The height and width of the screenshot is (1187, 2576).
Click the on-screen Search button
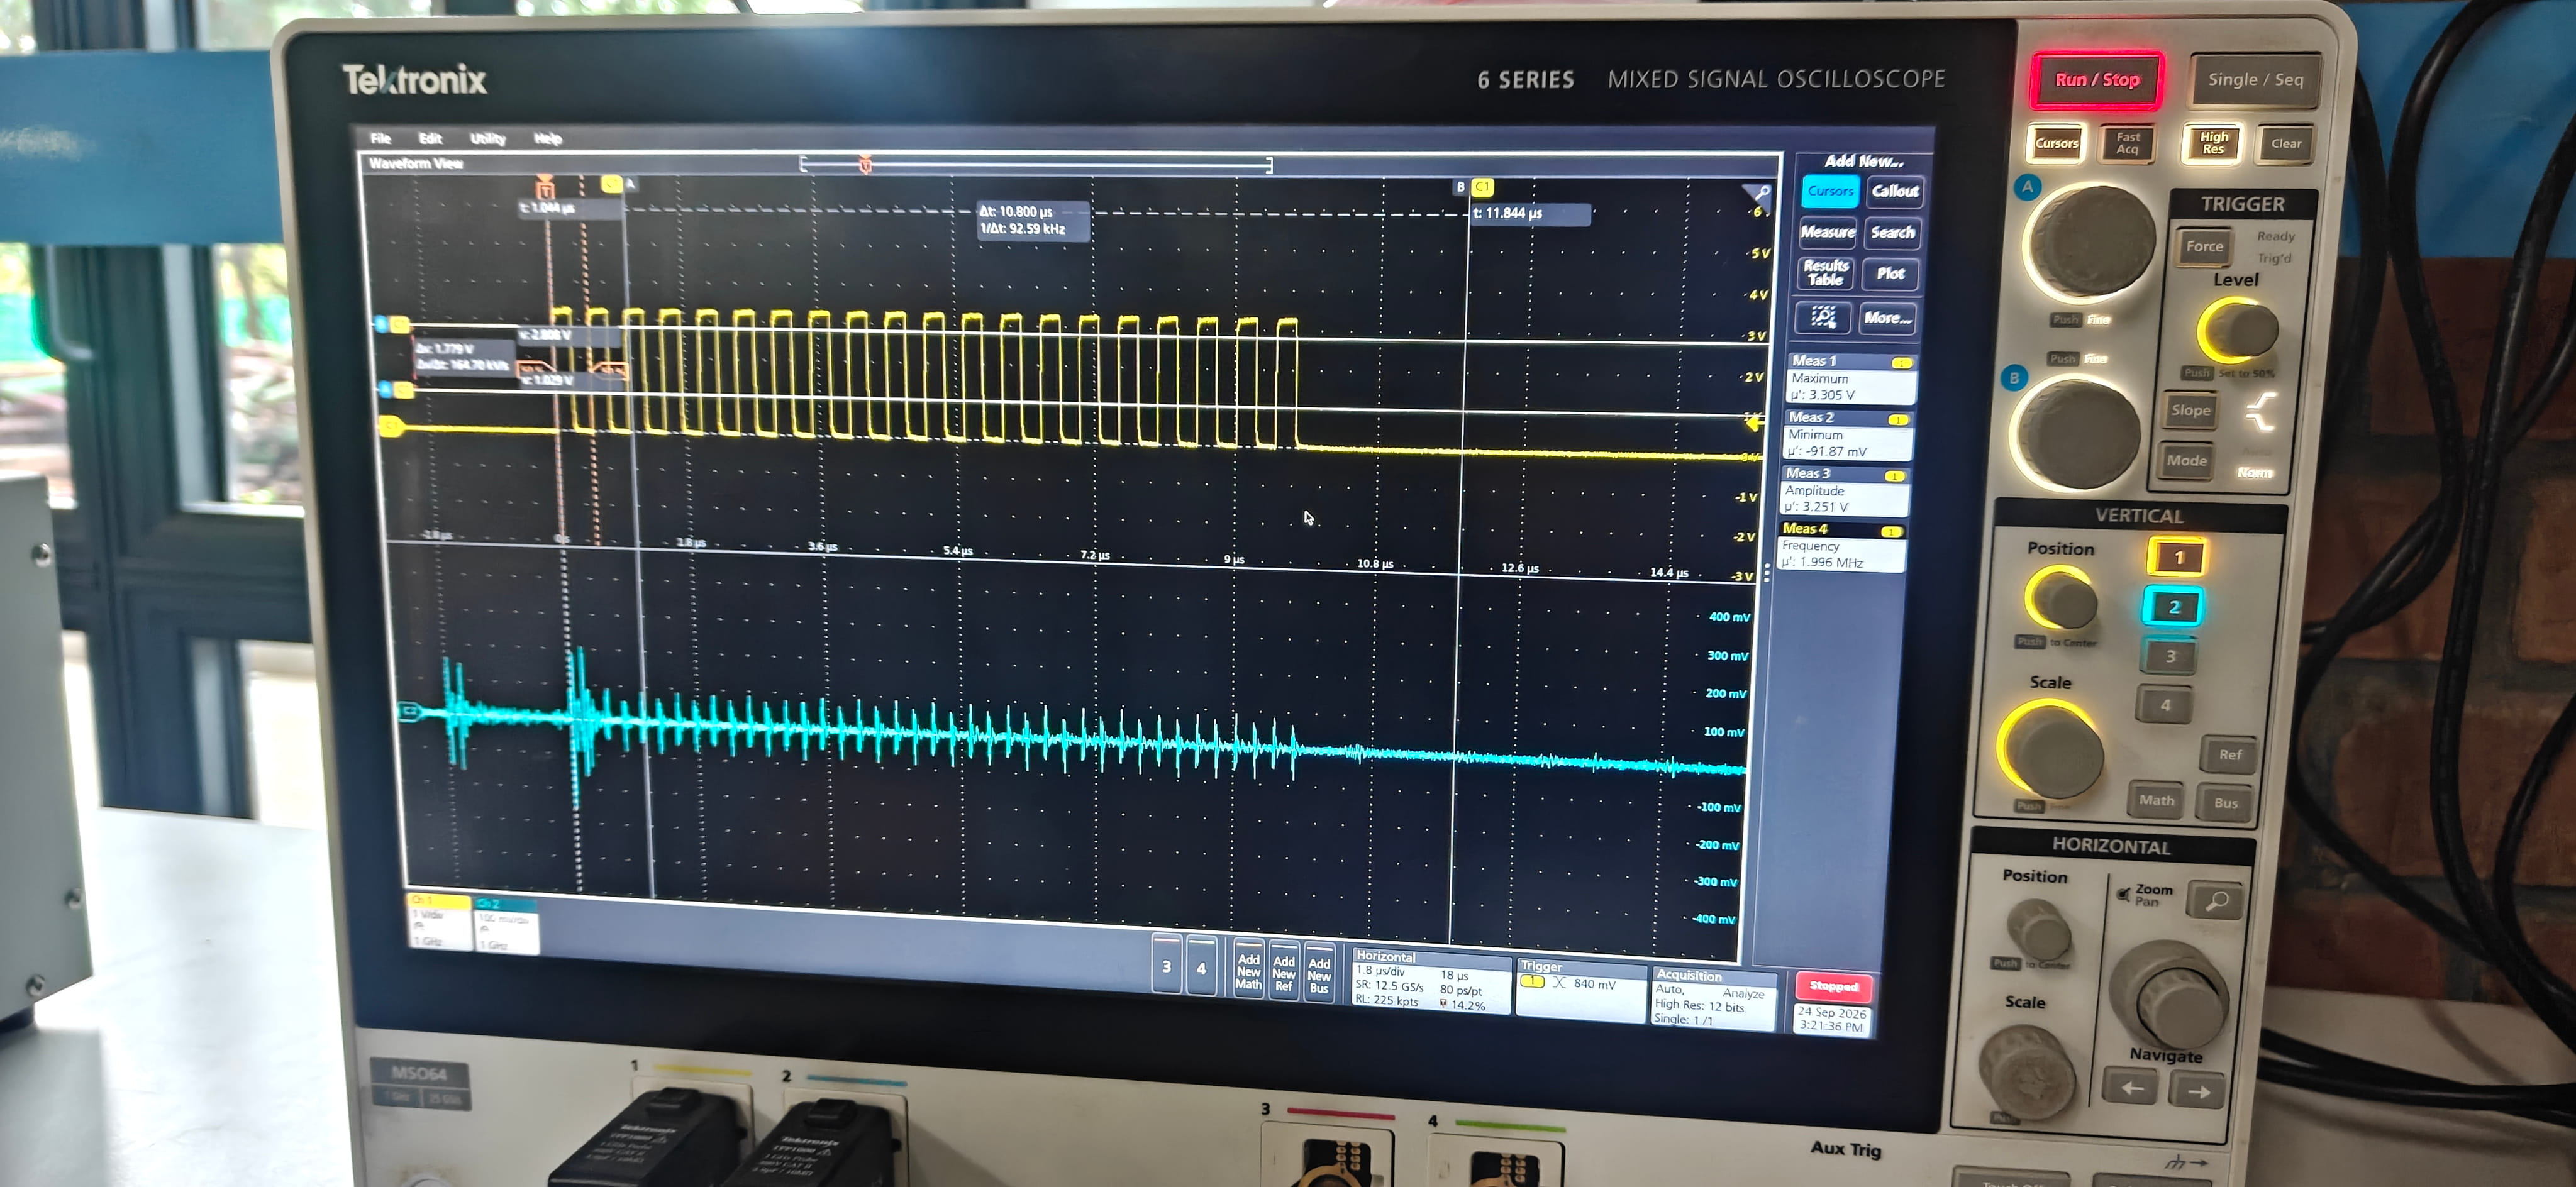(1892, 233)
